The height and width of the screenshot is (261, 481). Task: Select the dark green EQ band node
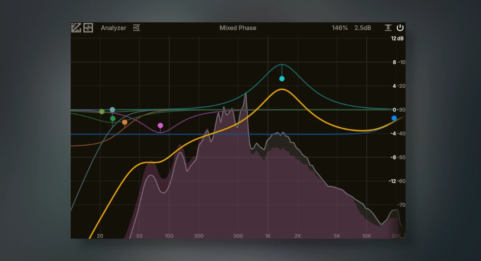[113, 119]
